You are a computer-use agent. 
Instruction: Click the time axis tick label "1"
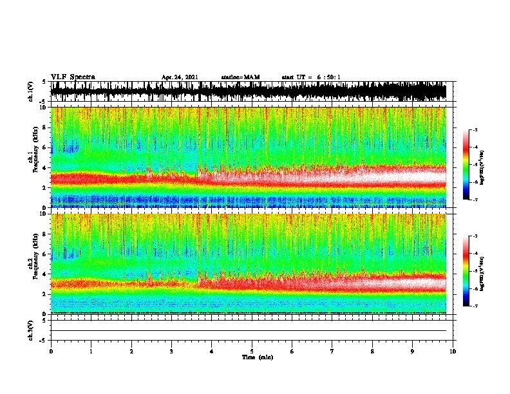(91, 352)
